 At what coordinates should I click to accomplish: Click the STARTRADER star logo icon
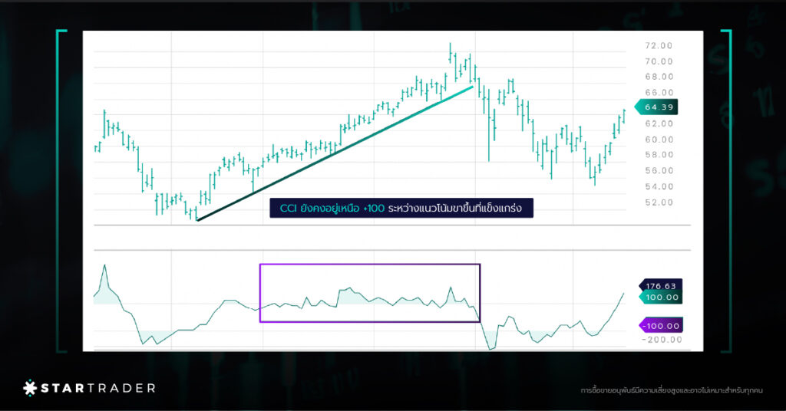point(30,388)
